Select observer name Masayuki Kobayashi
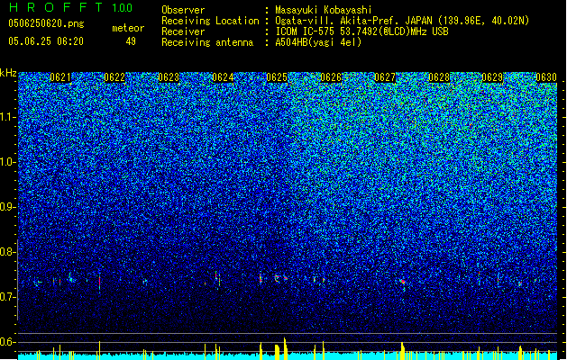 [324, 10]
